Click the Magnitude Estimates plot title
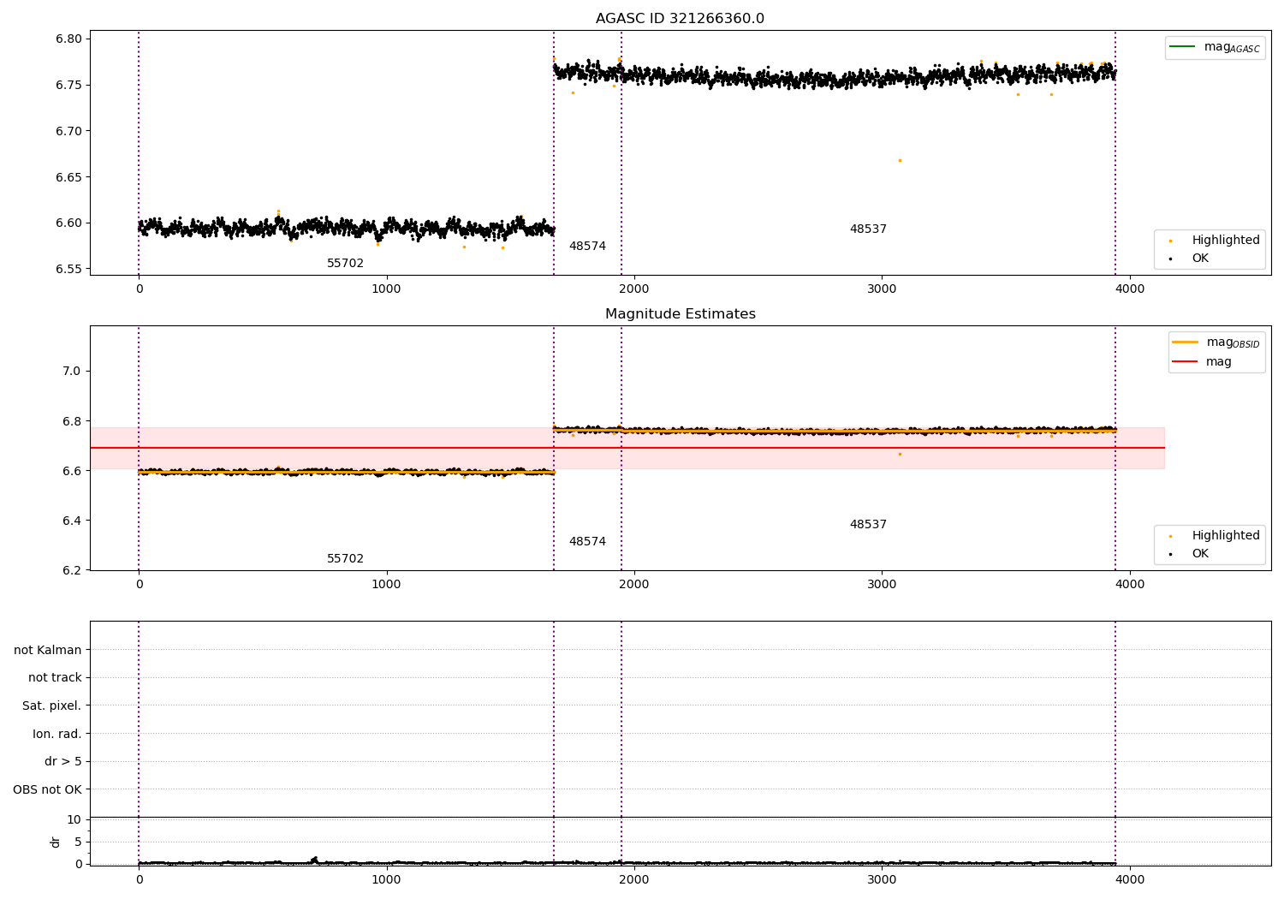The width and height of the screenshot is (1284, 899). pyautogui.click(x=680, y=314)
